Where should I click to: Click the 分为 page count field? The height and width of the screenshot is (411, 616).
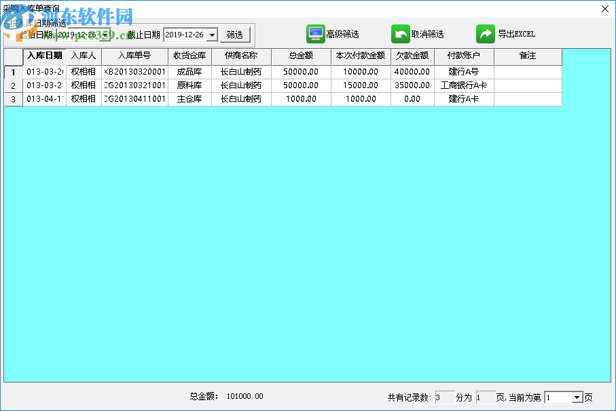point(485,397)
